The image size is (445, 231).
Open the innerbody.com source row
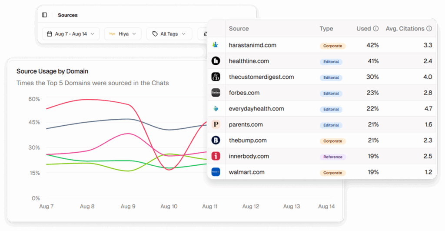click(x=322, y=156)
